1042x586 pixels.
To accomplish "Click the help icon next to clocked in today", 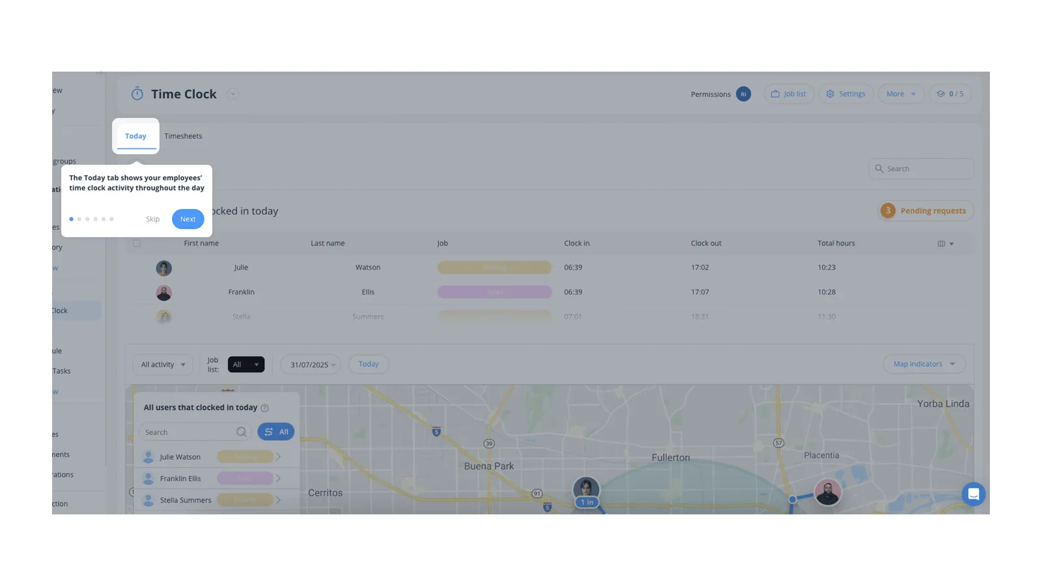I will coord(264,408).
